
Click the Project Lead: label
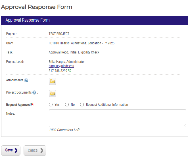coord(15,62)
